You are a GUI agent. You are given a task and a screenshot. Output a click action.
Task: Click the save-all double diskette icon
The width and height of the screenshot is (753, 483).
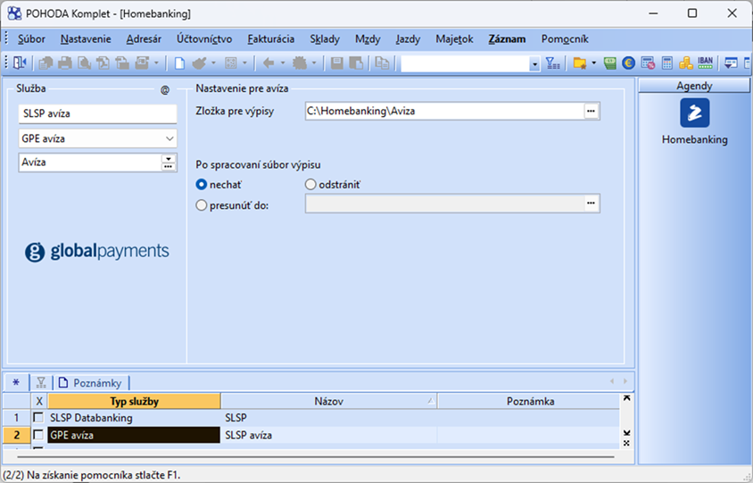pos(356,63)
